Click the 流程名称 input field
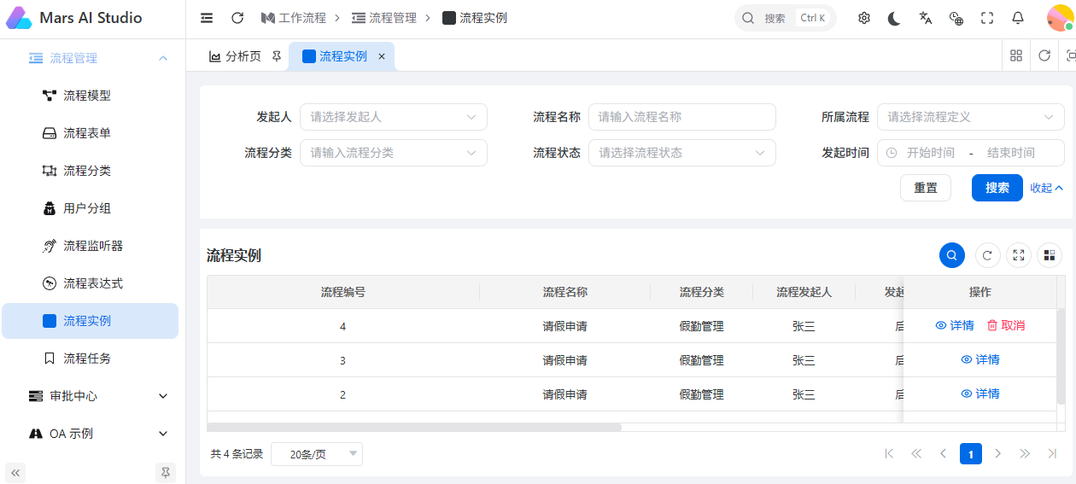 point(682,117)
